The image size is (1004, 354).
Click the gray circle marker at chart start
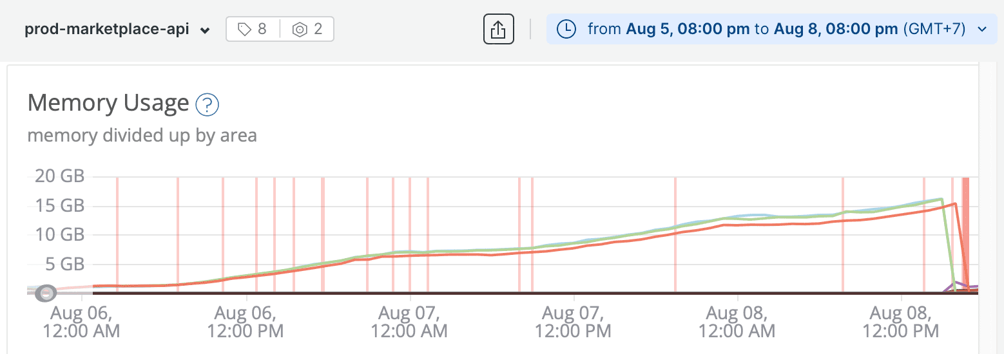click(45, 293)
